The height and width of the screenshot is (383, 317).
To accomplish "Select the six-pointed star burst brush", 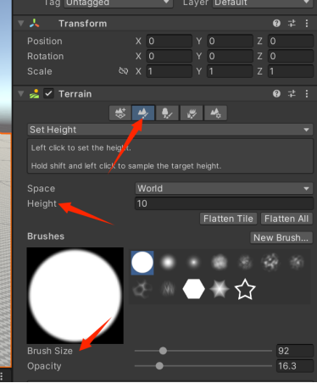I will [x=219, y=289].
